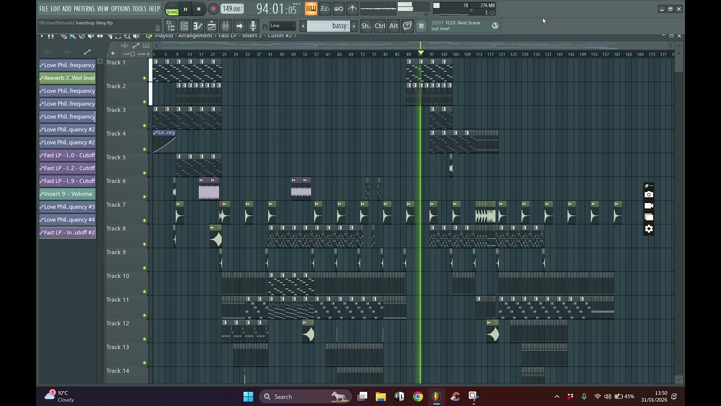
Task: Open the FILE menu
Action: [x=43, y=9]
